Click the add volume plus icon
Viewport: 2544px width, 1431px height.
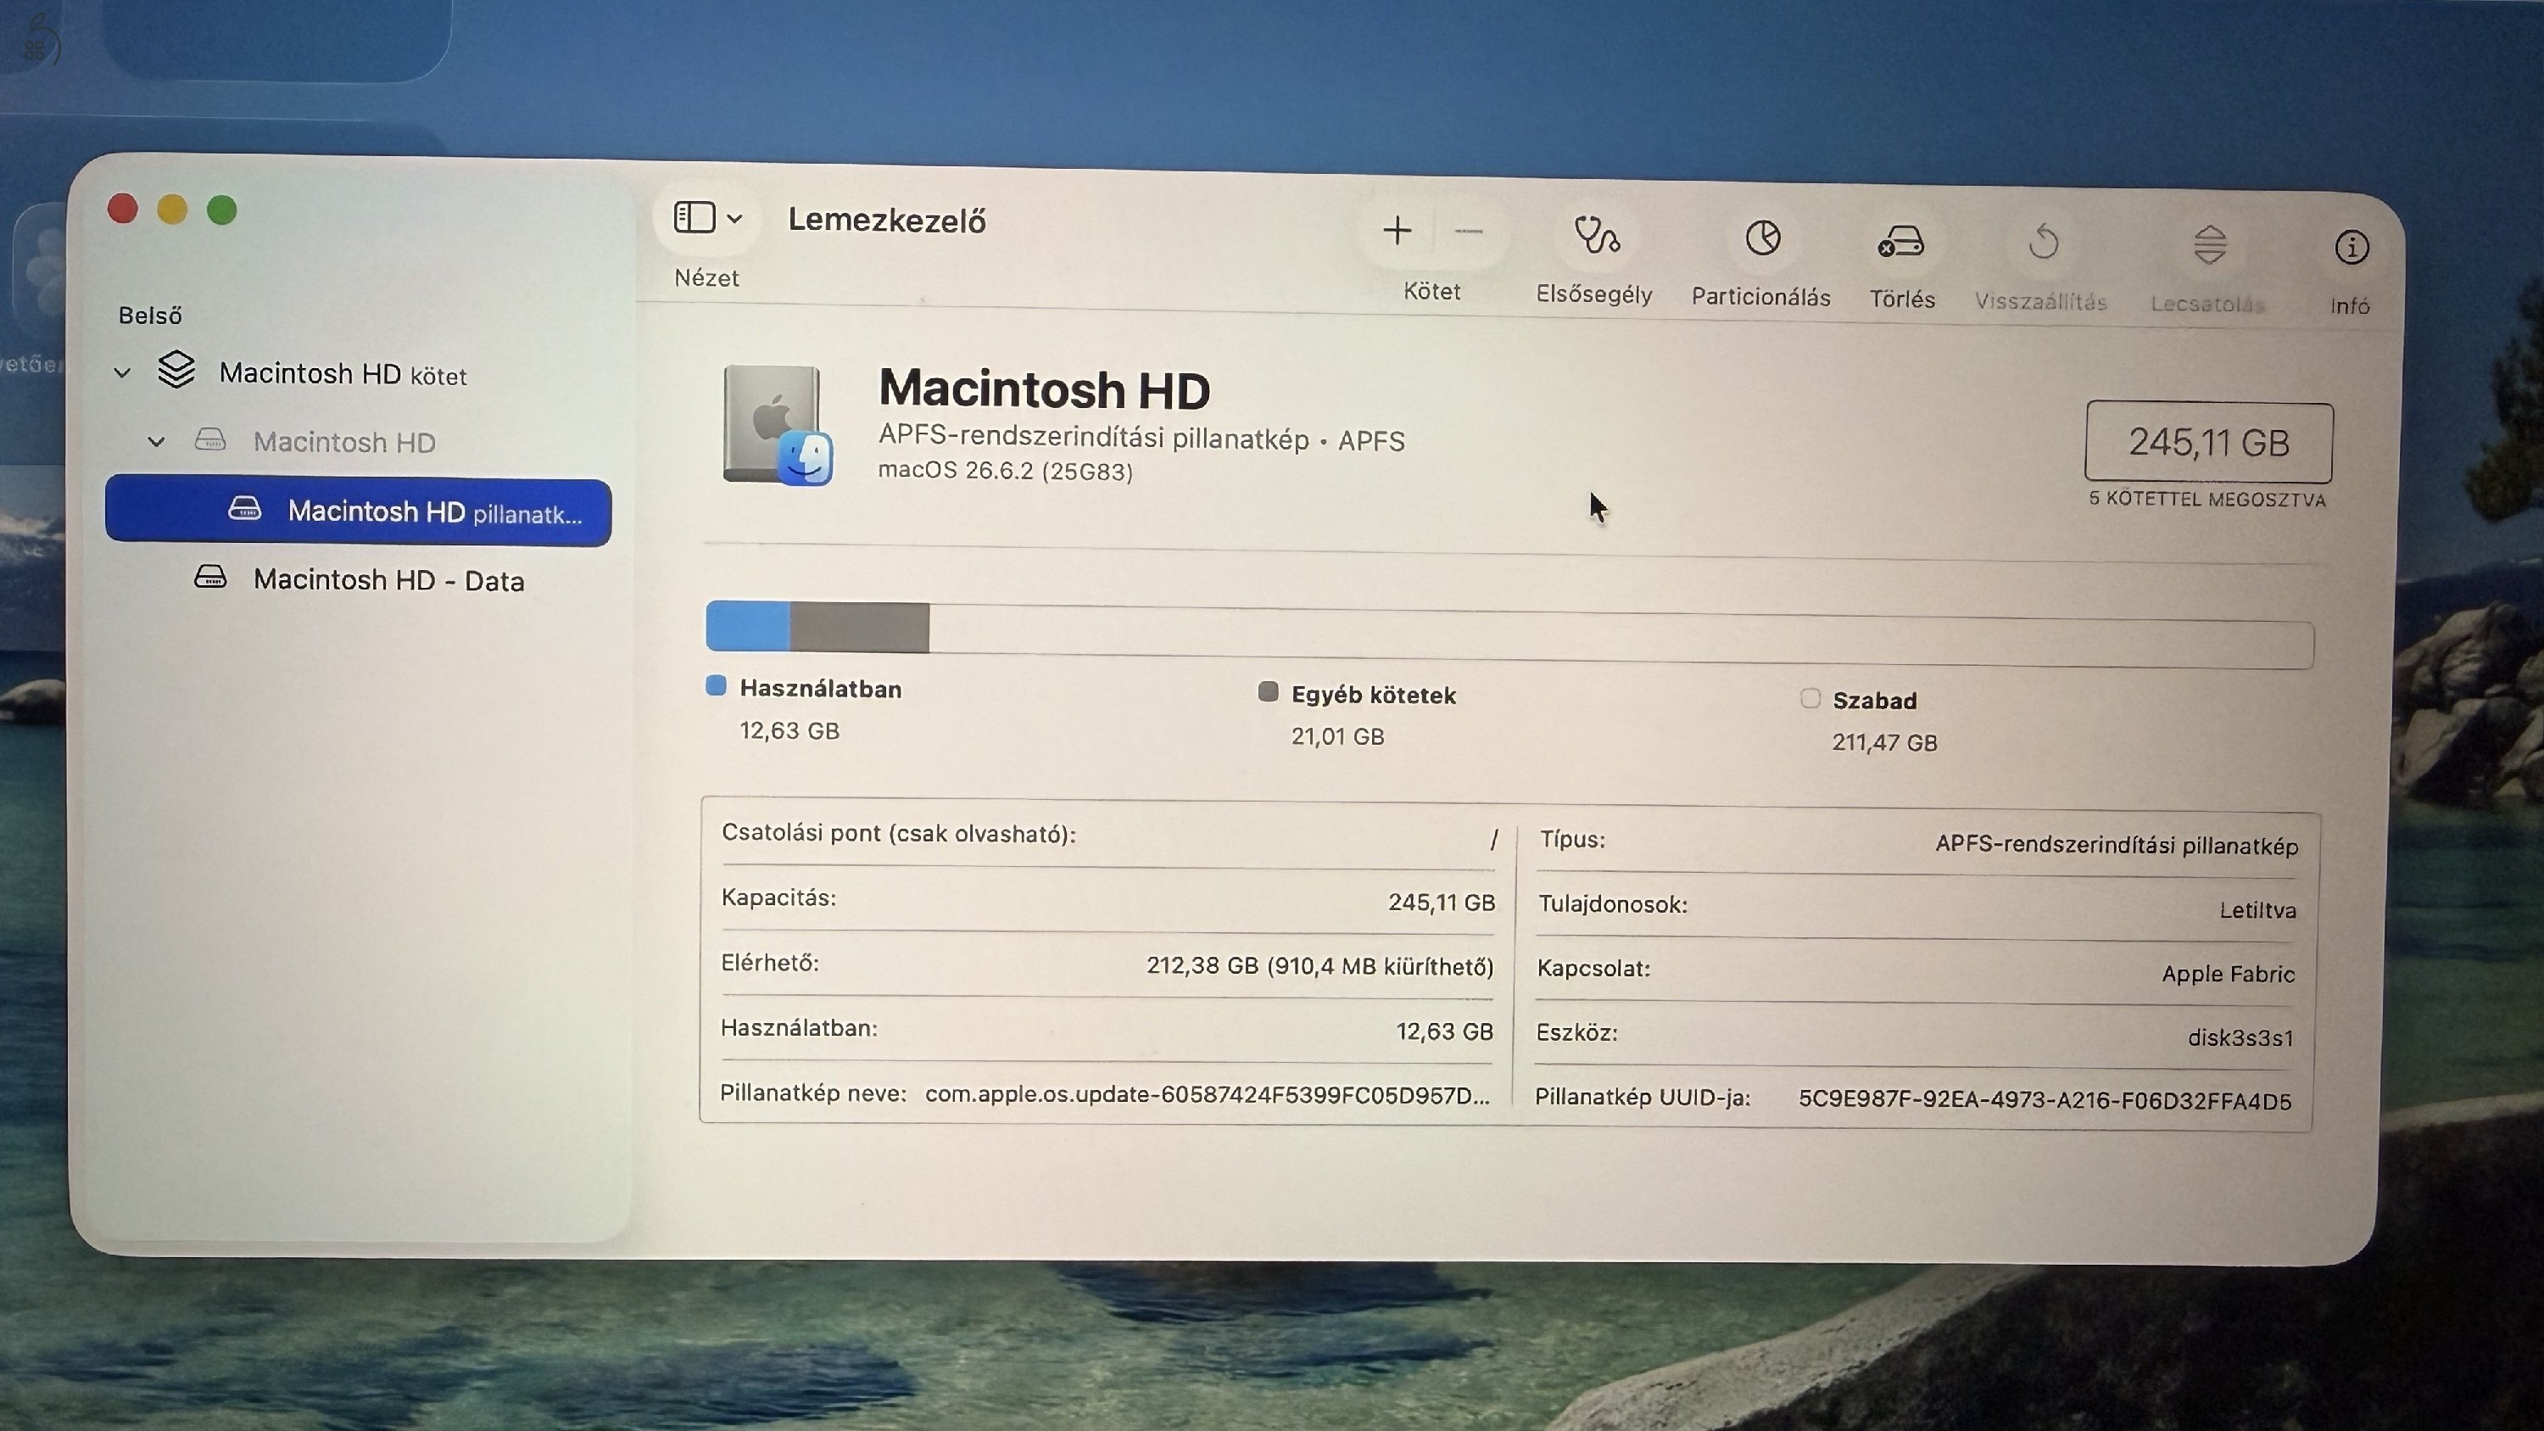point(1397,230)
